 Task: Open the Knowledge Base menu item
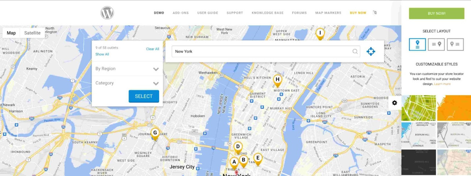click(x=268, y=13)
